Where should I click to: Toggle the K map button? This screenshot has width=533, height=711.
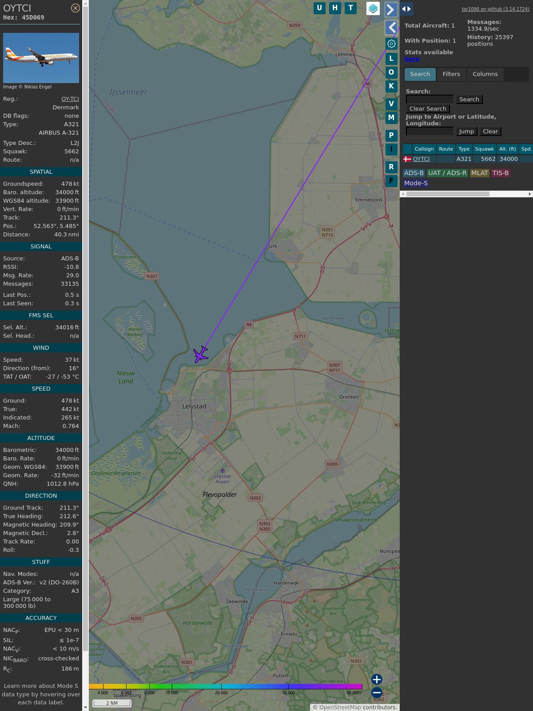pyautogui.click(x=391, y=86)
